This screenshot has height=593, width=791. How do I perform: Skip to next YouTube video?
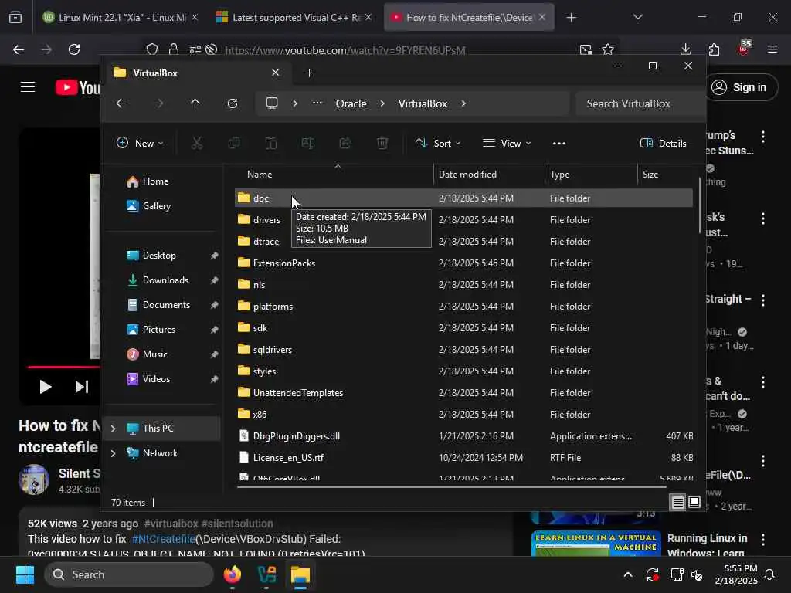tap(82, 387)
